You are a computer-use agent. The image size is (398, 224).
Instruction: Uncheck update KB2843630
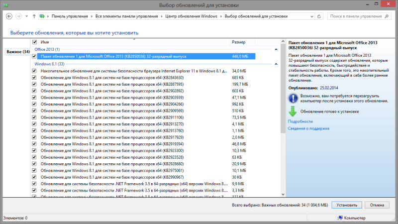pos(34,78)
